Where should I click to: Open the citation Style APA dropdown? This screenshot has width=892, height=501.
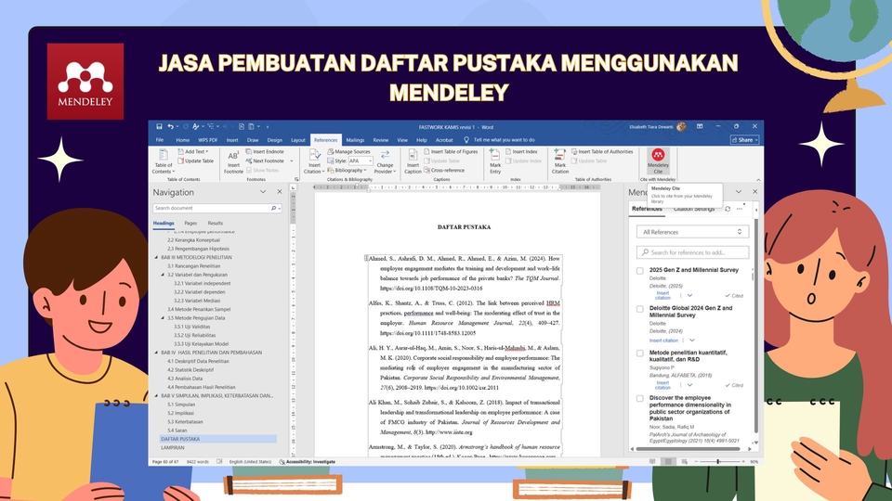click(361, 161)
